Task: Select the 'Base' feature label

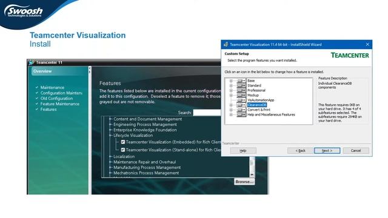Action: click(x=251, y=81)
